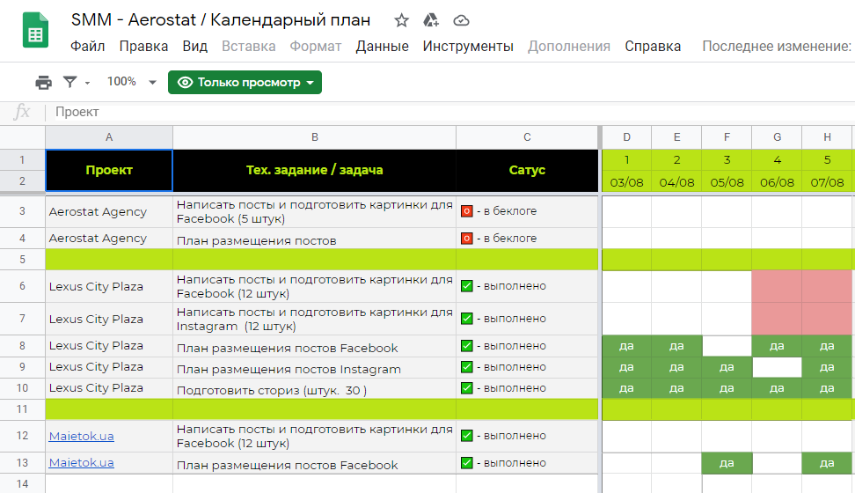Expand the filter views dropdown arrow
855x493 pixels.
point(87,83)
